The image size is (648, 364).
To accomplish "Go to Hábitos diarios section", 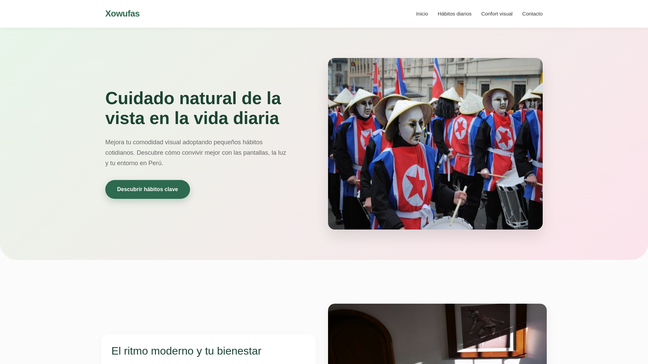I will (x=454, y=14).
